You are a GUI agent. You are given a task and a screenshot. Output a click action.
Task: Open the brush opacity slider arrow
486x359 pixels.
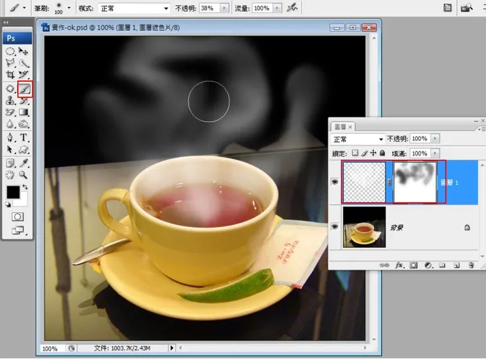click(225, 8)
